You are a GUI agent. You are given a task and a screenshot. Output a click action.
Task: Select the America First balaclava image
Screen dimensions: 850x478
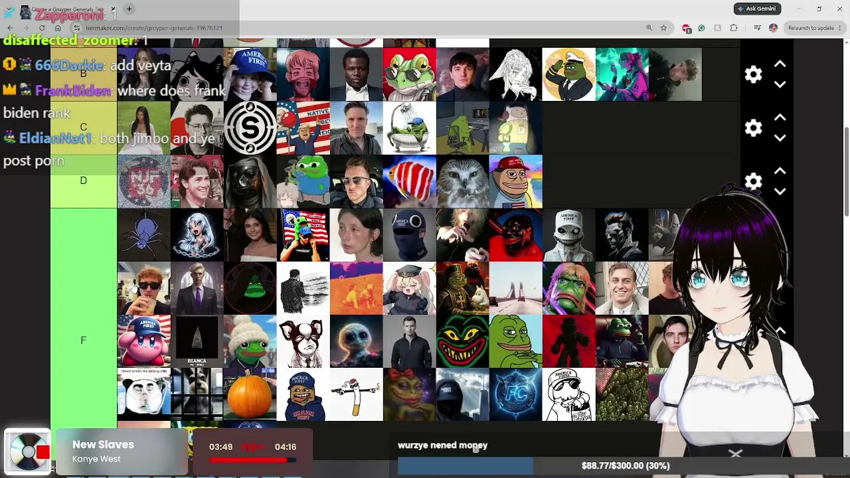pyautogui.click(x=410, y=235)
